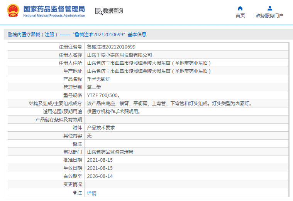The width and height of the screenshot is (293, 201).
Task: Click 产品技术要求 attachment value
Action: pos(101,128)
